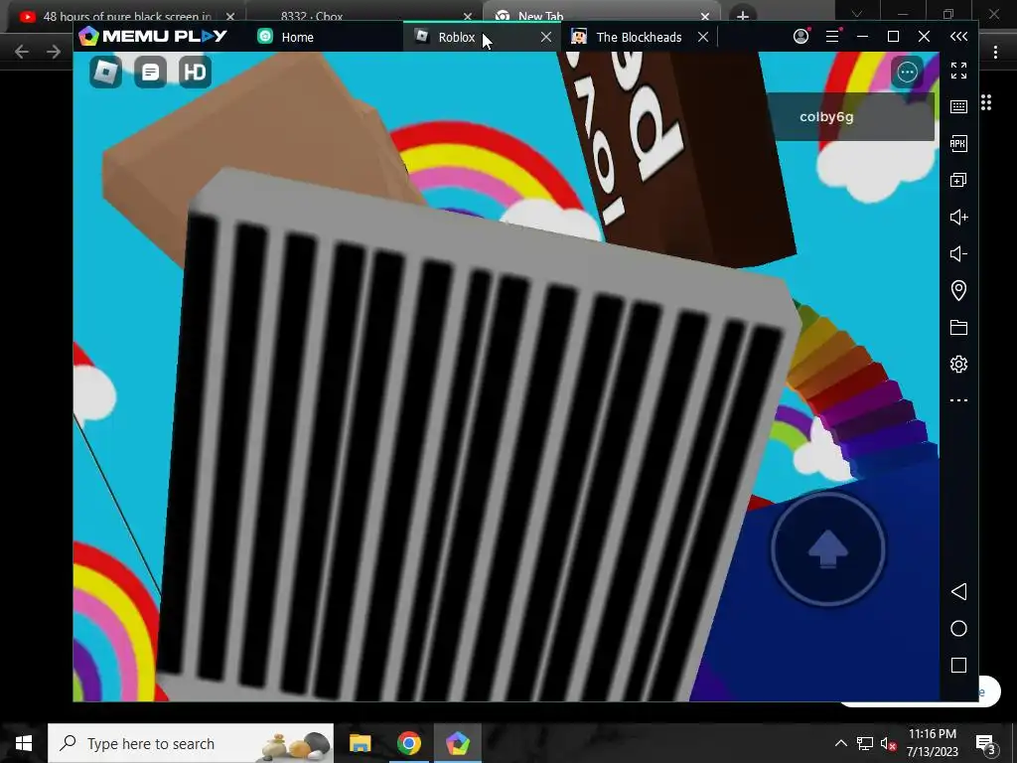The image size is (1017, 763).
Task: Open the muted volume tray icon
Action: (x=888, y=743)
